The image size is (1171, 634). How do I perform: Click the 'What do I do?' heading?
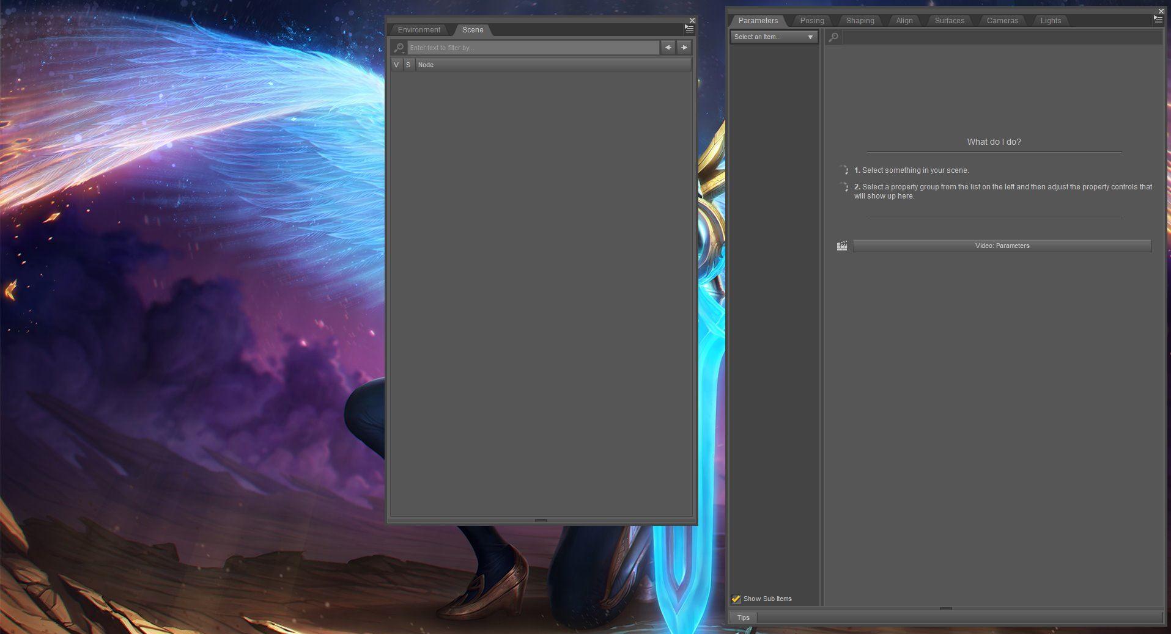pos(994,142)
